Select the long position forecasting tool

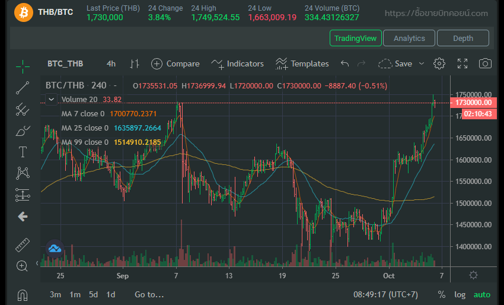23,195
